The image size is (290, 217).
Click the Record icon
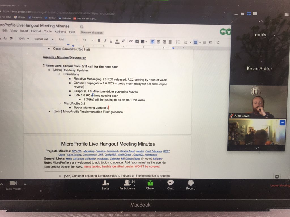click(x=191, y=183)
